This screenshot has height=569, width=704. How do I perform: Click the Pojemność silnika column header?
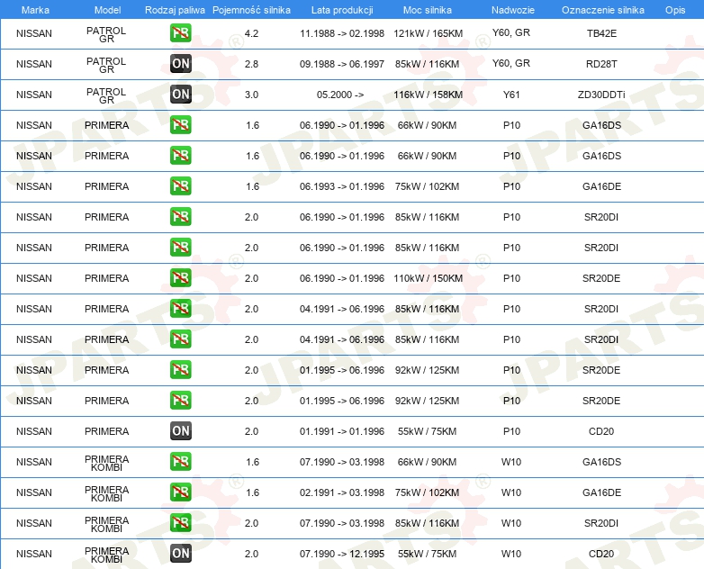251,10
